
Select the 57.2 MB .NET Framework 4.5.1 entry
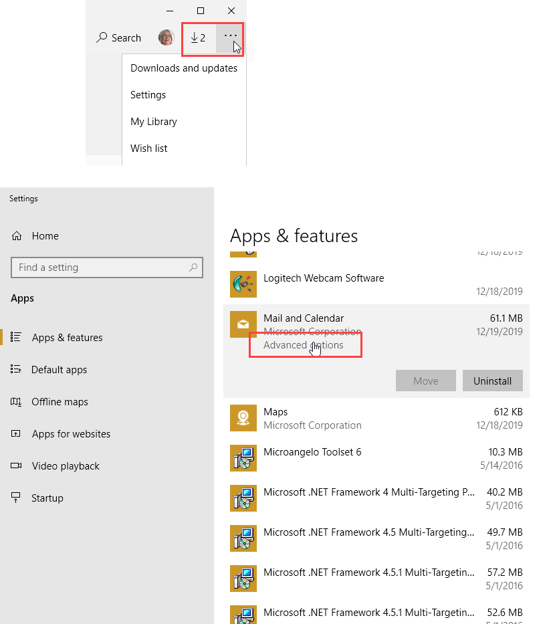tap(376, 579)
